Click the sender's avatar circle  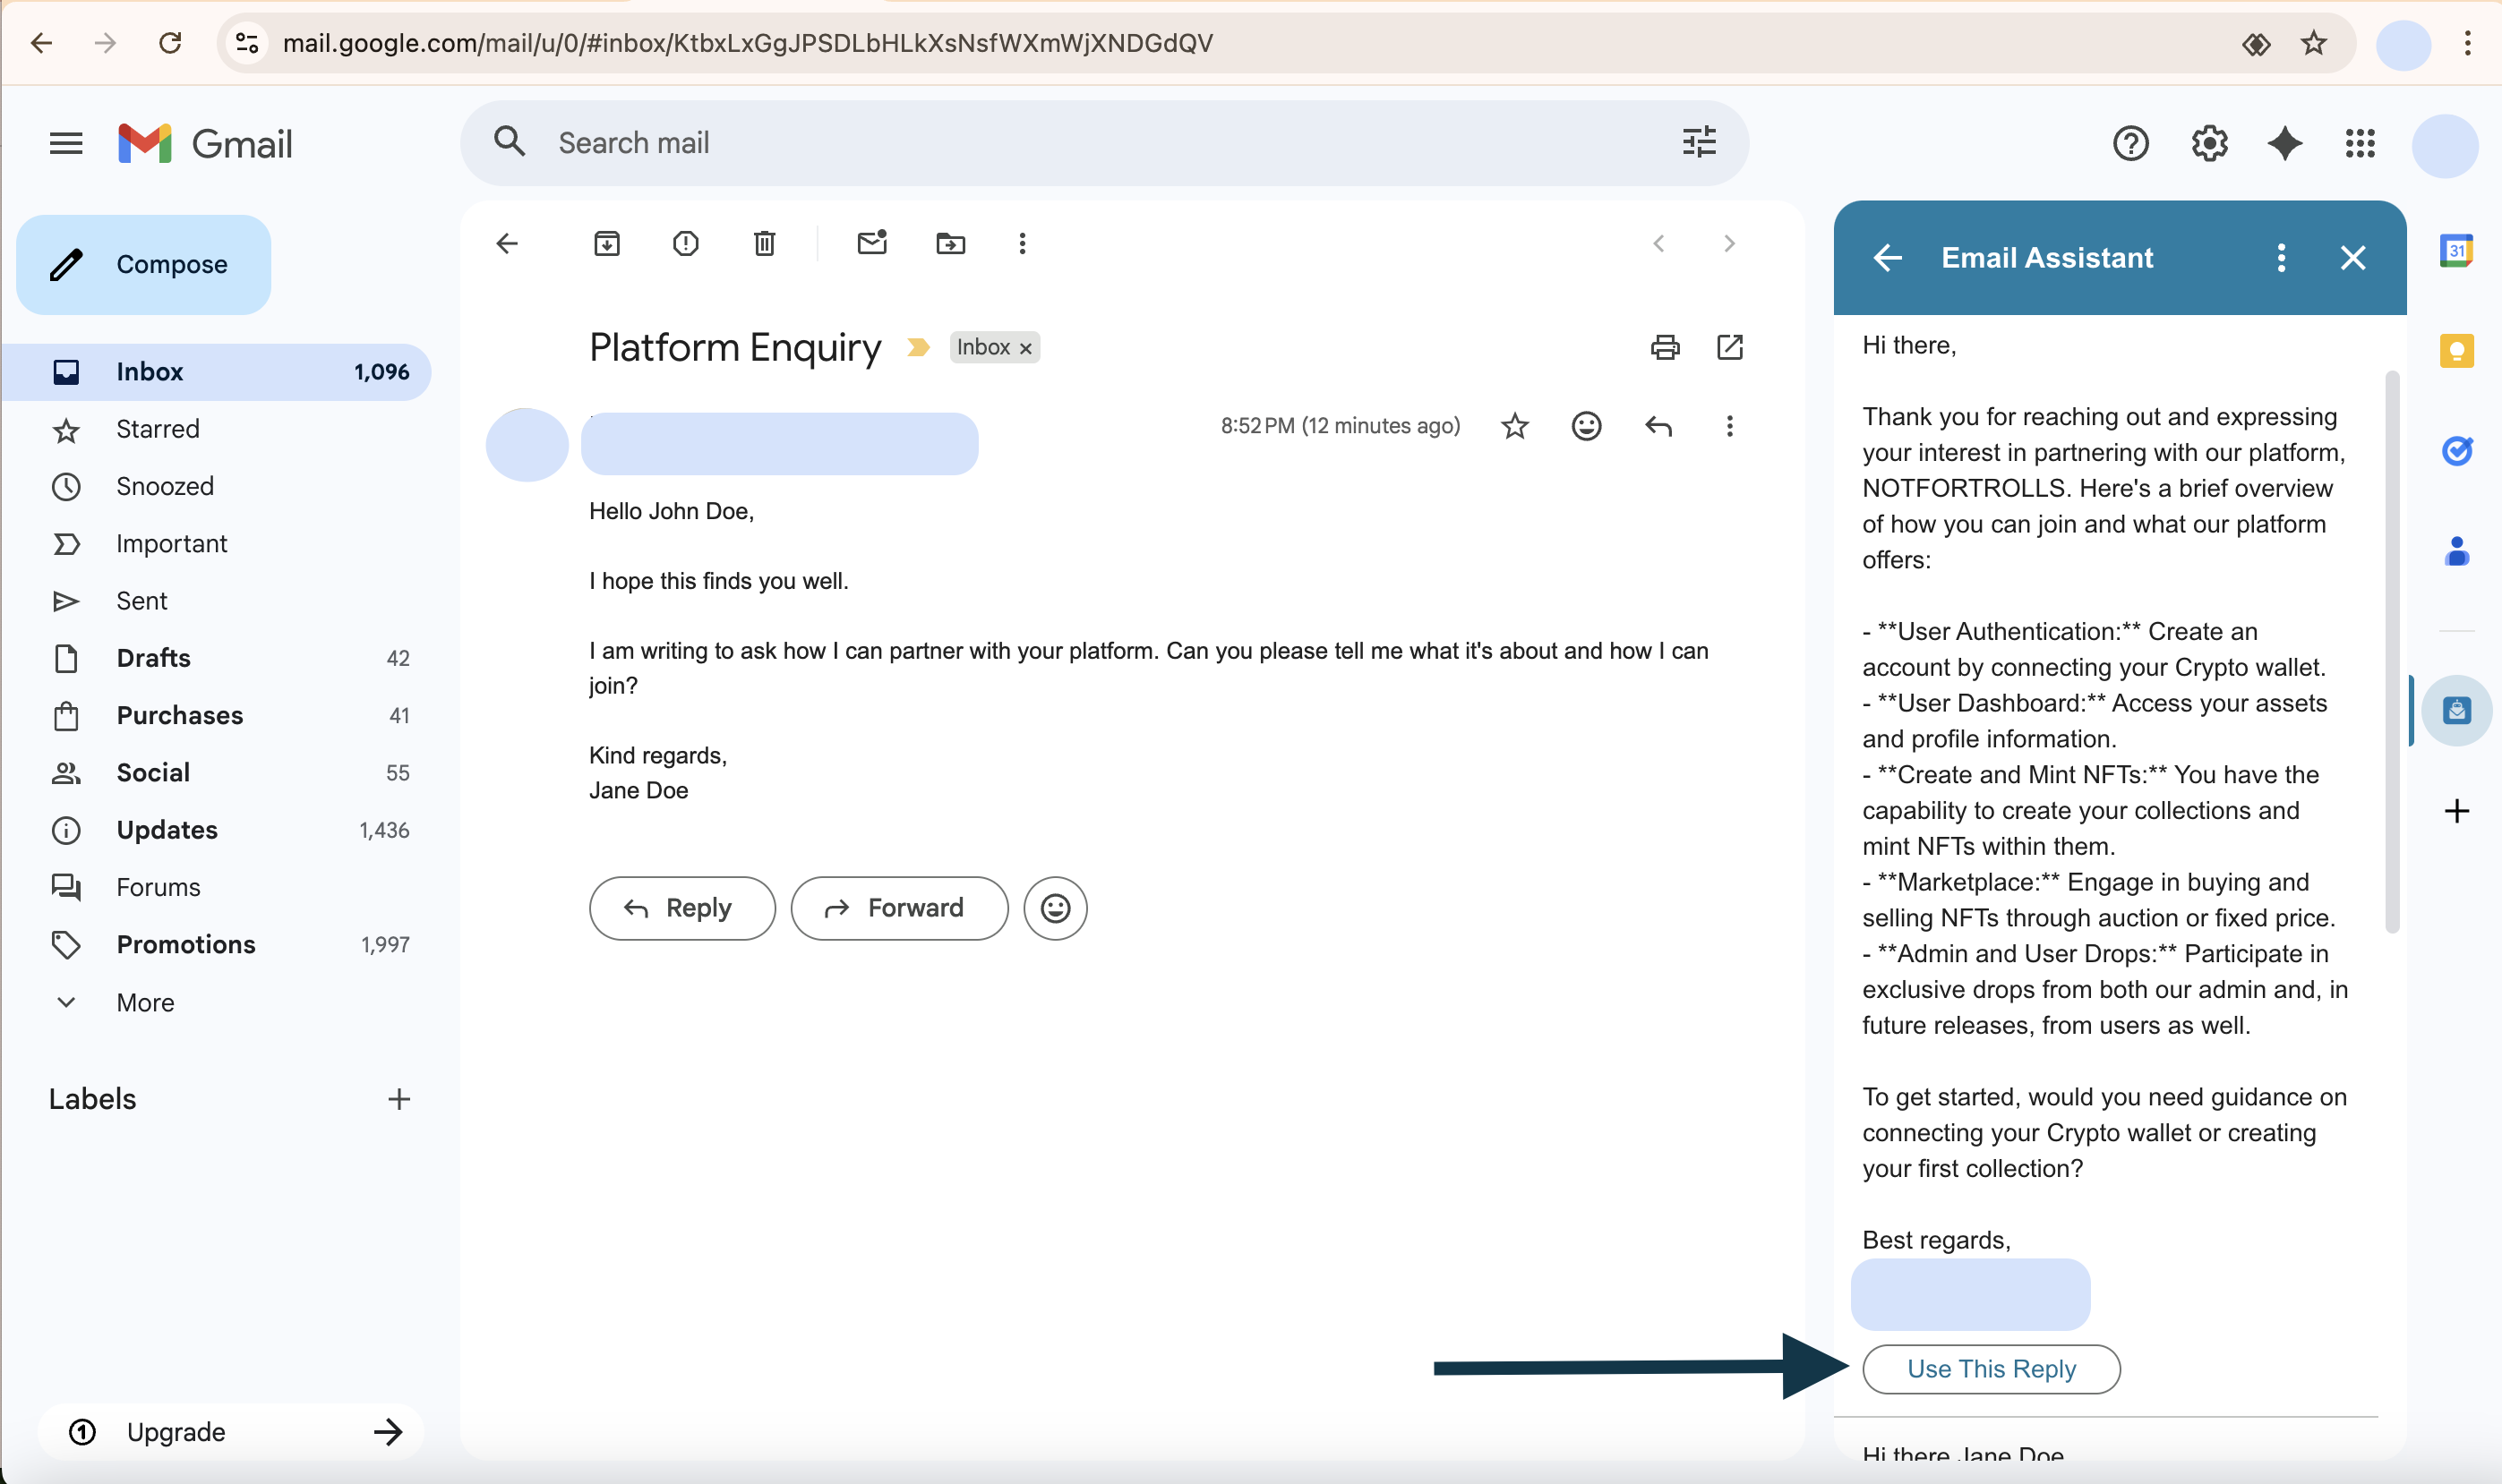(x=527, y=444)
